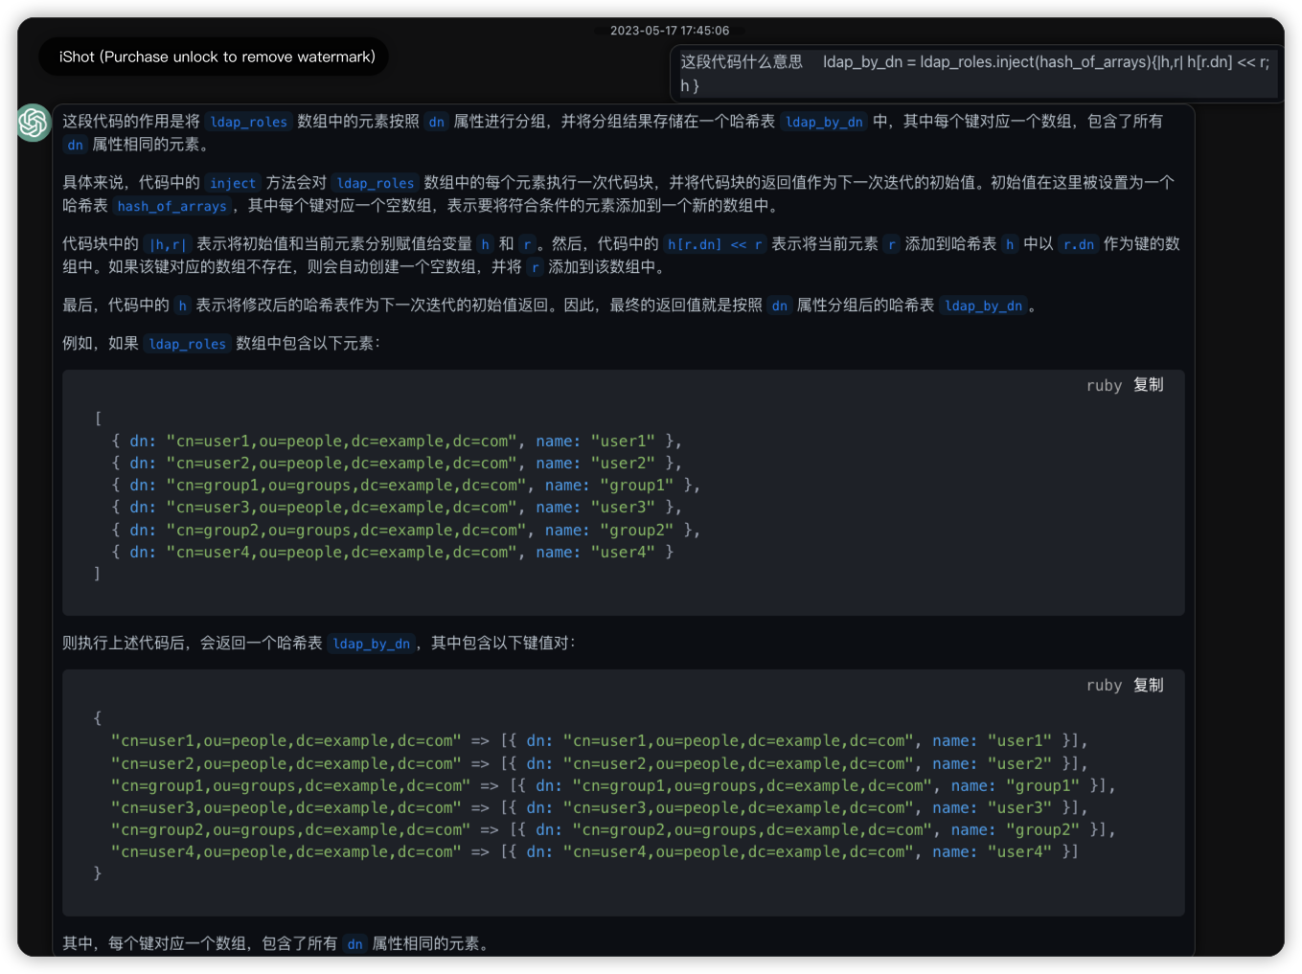The width and height of the screenshot is (1302, 974).
Task: Click the user4 line in second code block
Action: tap(594, 852)
